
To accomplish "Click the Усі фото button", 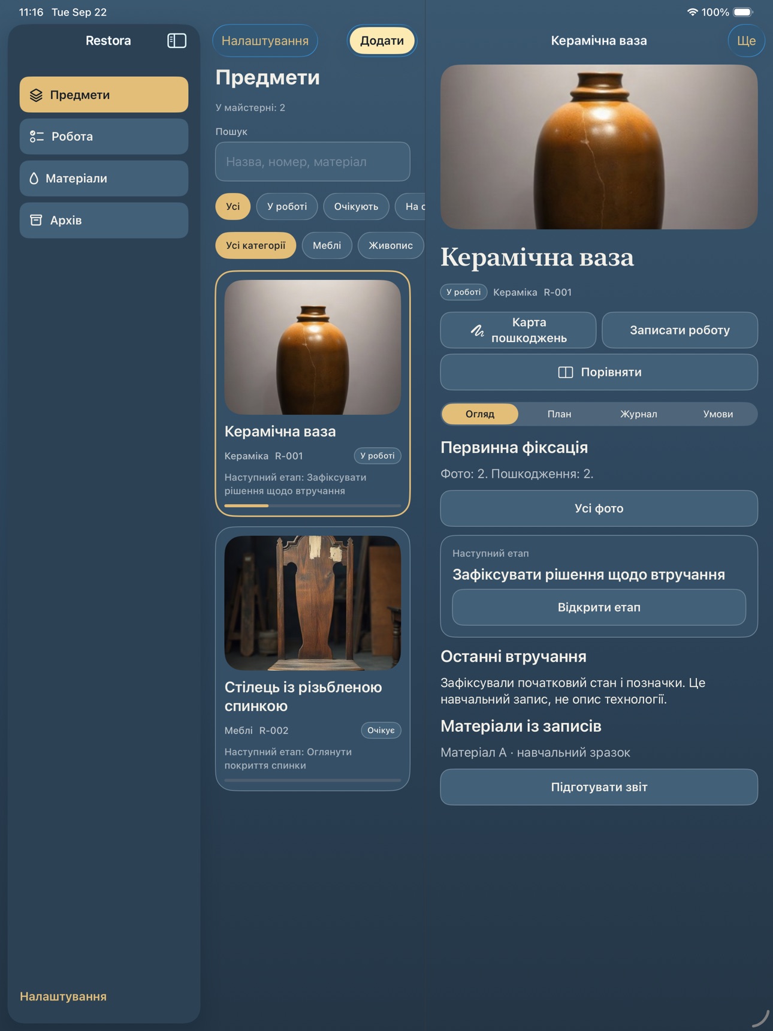I will click(x=599, y=509).
